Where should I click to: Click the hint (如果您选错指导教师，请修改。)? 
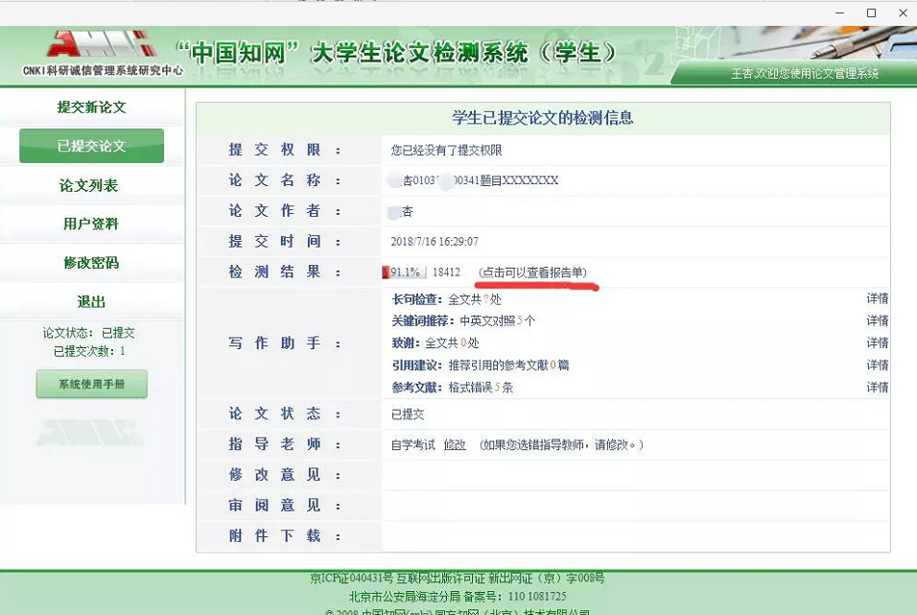pyautogui.click(x=561, y=445)
